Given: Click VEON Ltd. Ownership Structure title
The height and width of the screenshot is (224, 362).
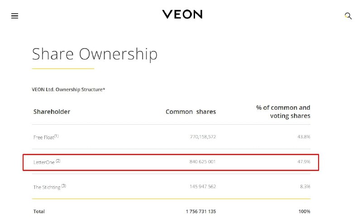Looking at the screenshot, I should click(68, 89).
